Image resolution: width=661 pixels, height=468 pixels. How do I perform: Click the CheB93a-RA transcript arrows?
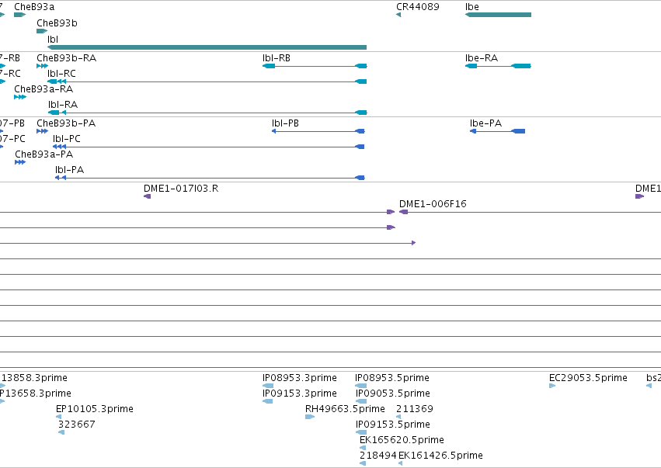(20, 97)
